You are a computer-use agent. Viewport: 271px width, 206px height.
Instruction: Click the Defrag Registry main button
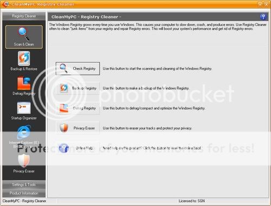78,108
